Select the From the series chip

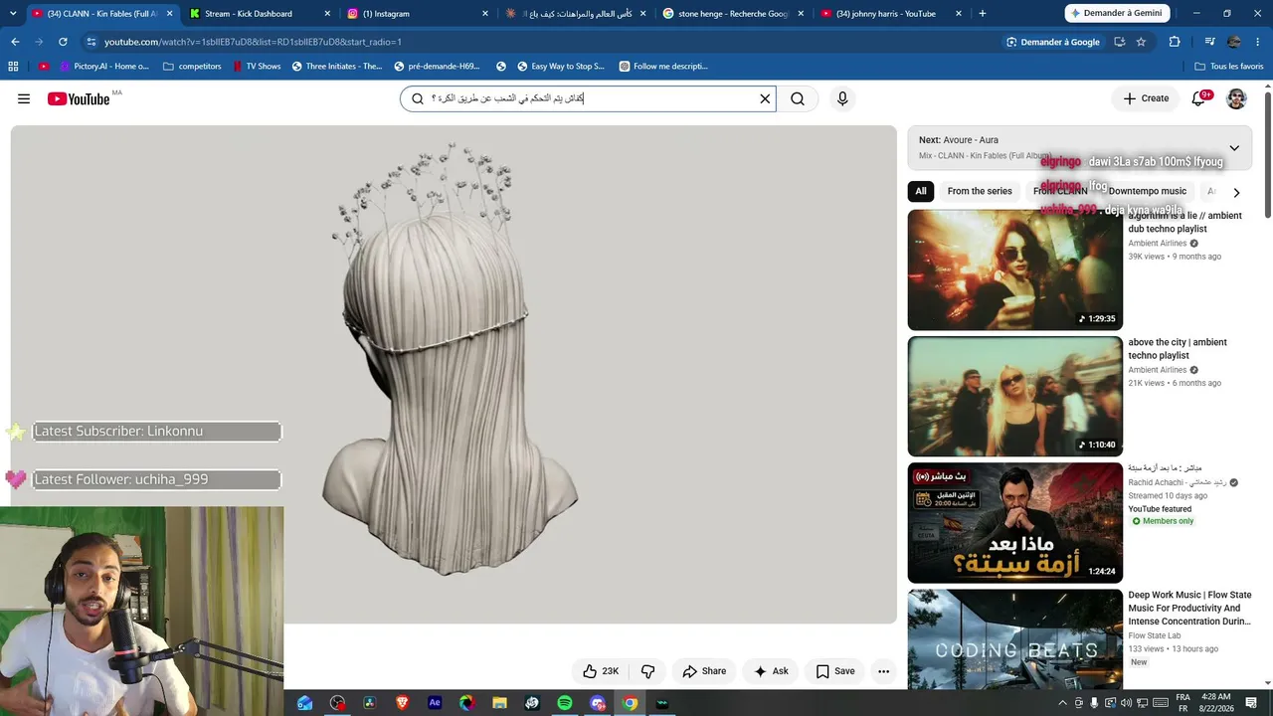click(x=980, y=191)
